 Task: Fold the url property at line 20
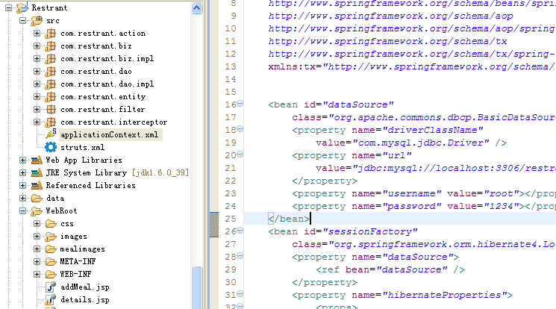click(x=240, y=154)
